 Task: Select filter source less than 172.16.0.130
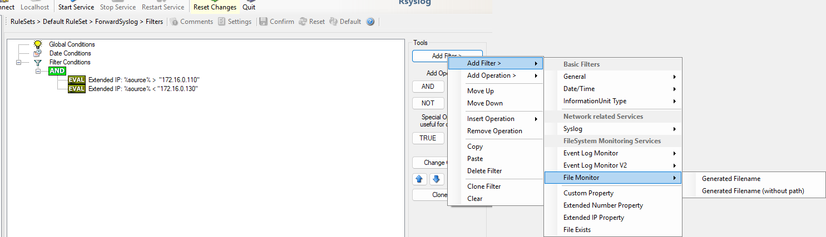pyautogui.click(x=144, y=89)
